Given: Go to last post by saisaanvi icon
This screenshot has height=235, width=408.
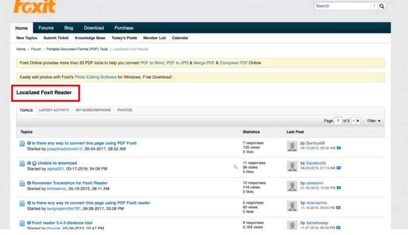Looking at the screenshot, I should pyautogui.click(x=339, y=188).
